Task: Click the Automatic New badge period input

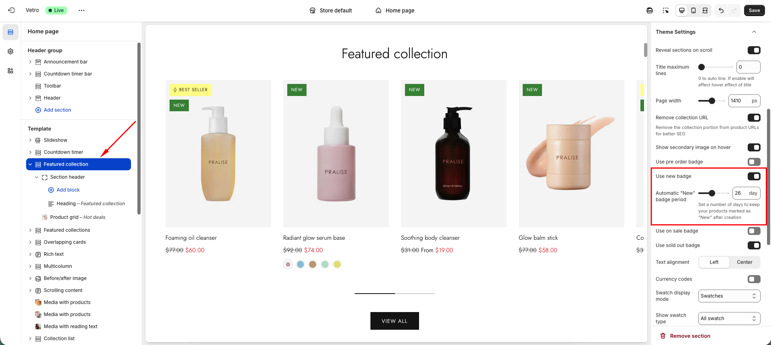Action: point(740,193)
